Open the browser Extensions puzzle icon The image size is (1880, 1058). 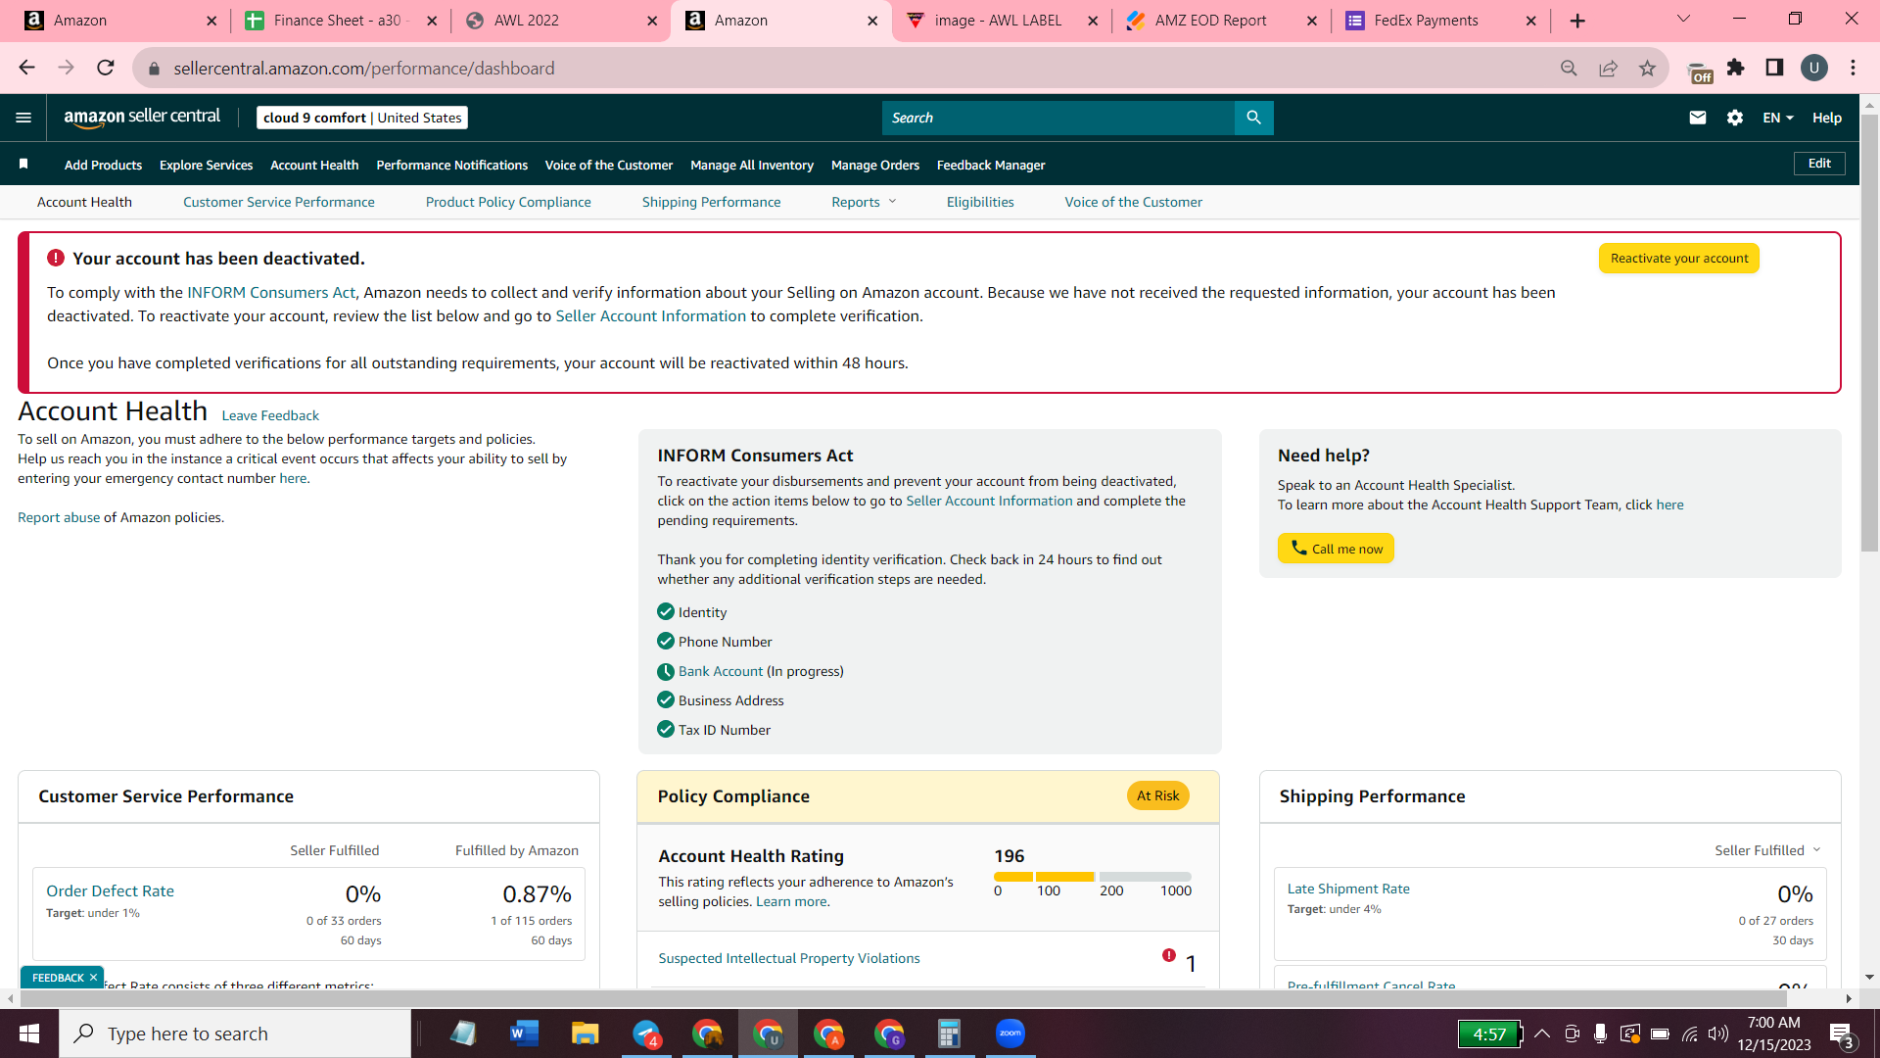(x=1736, y=68)
